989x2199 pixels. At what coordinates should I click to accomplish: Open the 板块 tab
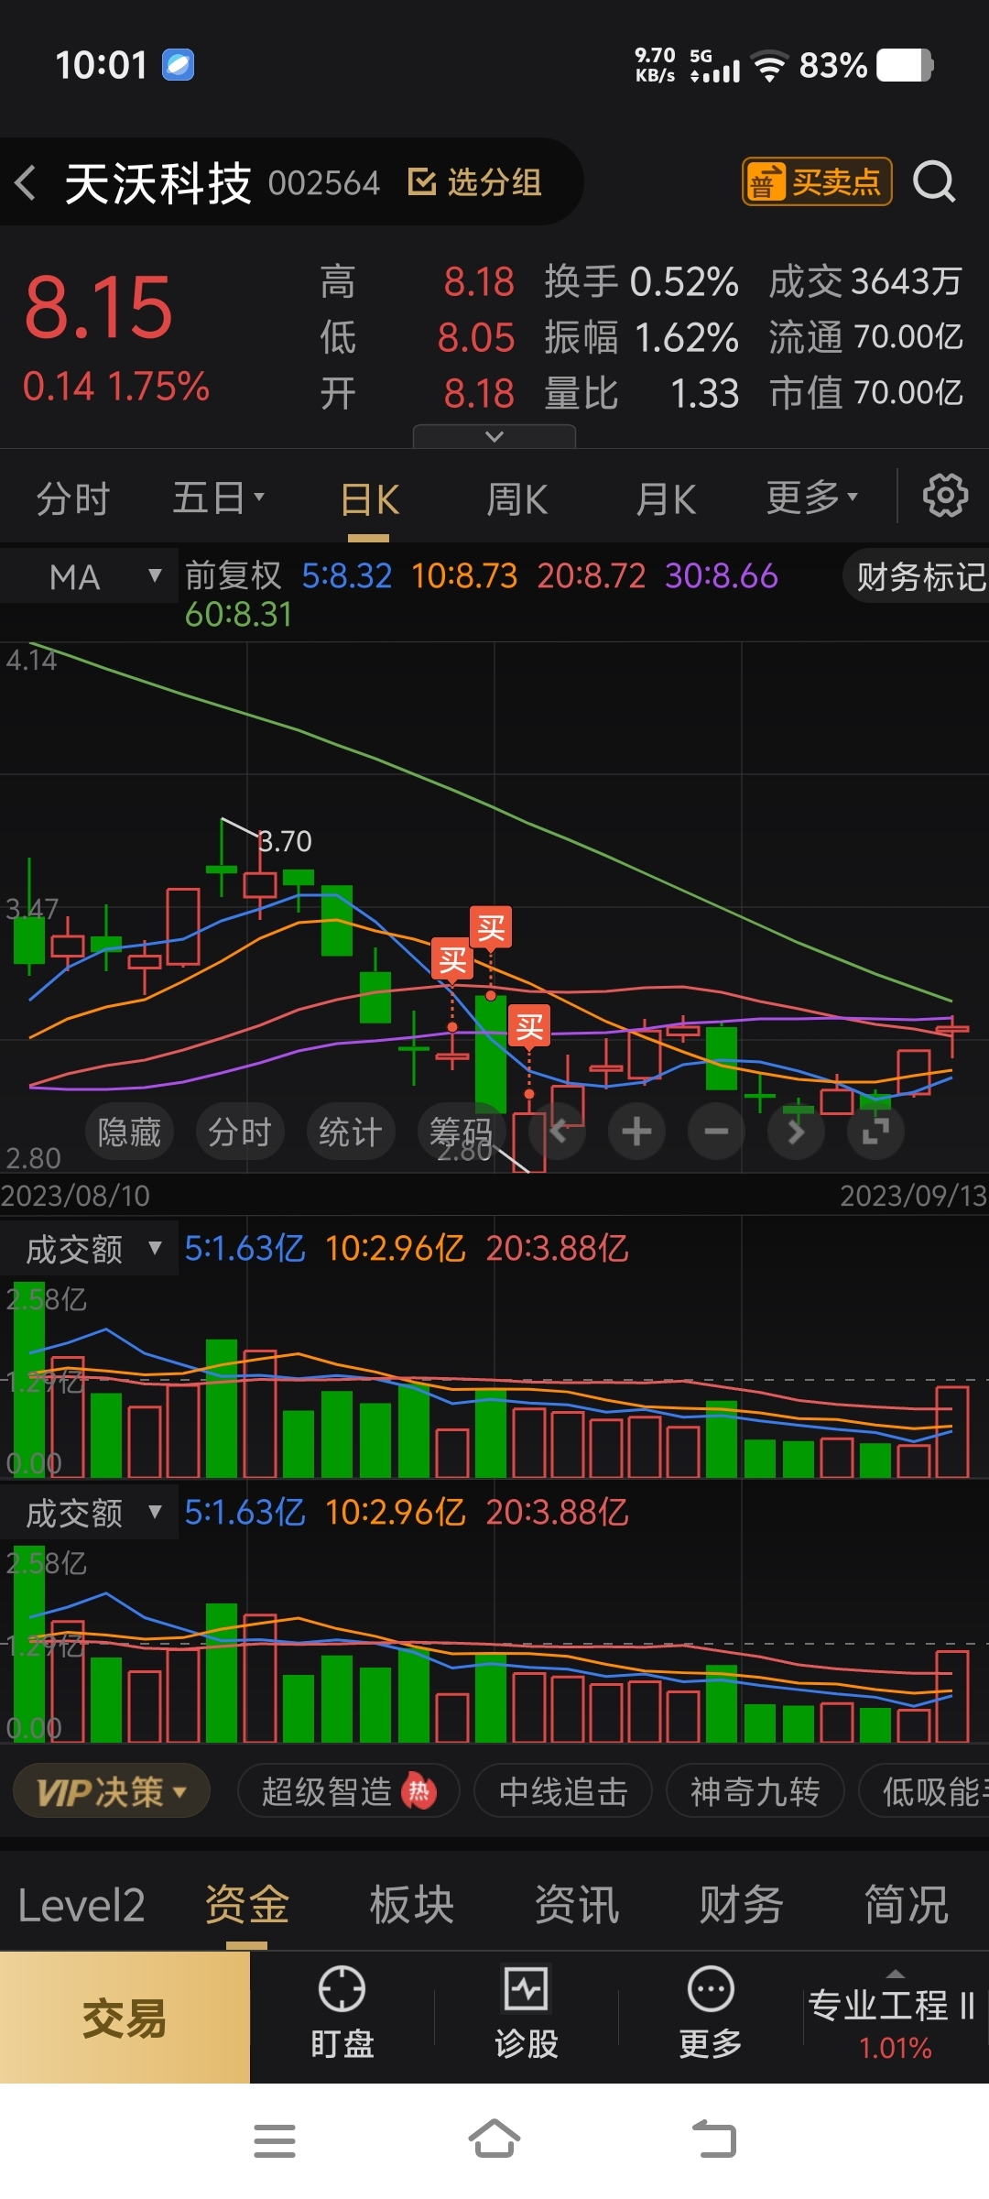click(411, 1906)
